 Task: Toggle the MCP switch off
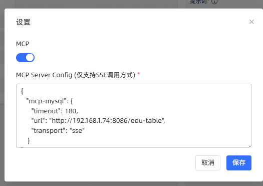pyautogui.click(x=26, y=58)
